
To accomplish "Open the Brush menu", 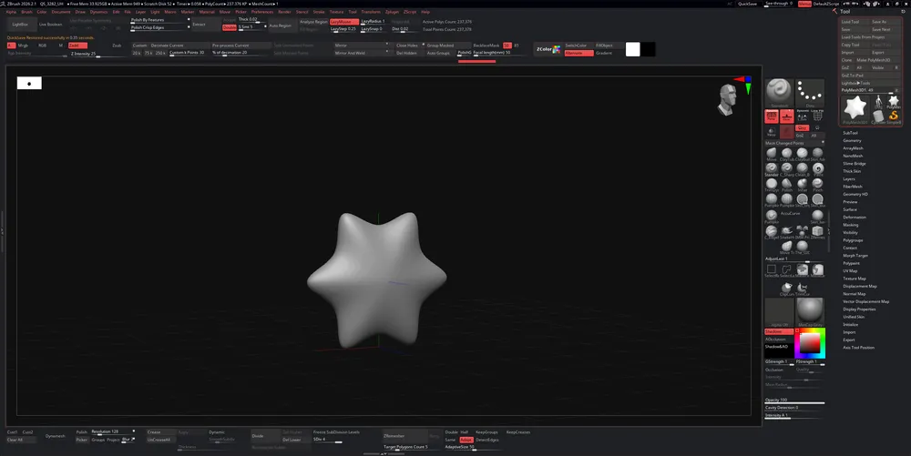I will pos(26,12).
